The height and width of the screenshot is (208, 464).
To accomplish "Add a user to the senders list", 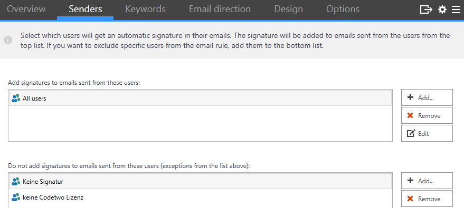I will [427, 97].
